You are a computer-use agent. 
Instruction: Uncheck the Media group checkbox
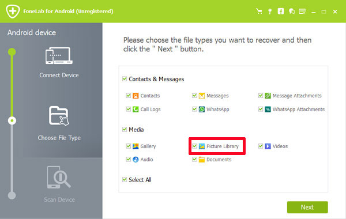[x=125, y=129]
